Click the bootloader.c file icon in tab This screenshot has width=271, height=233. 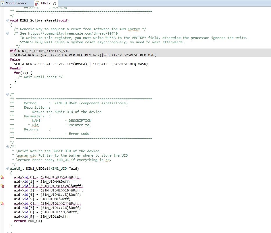click(2, 3)
